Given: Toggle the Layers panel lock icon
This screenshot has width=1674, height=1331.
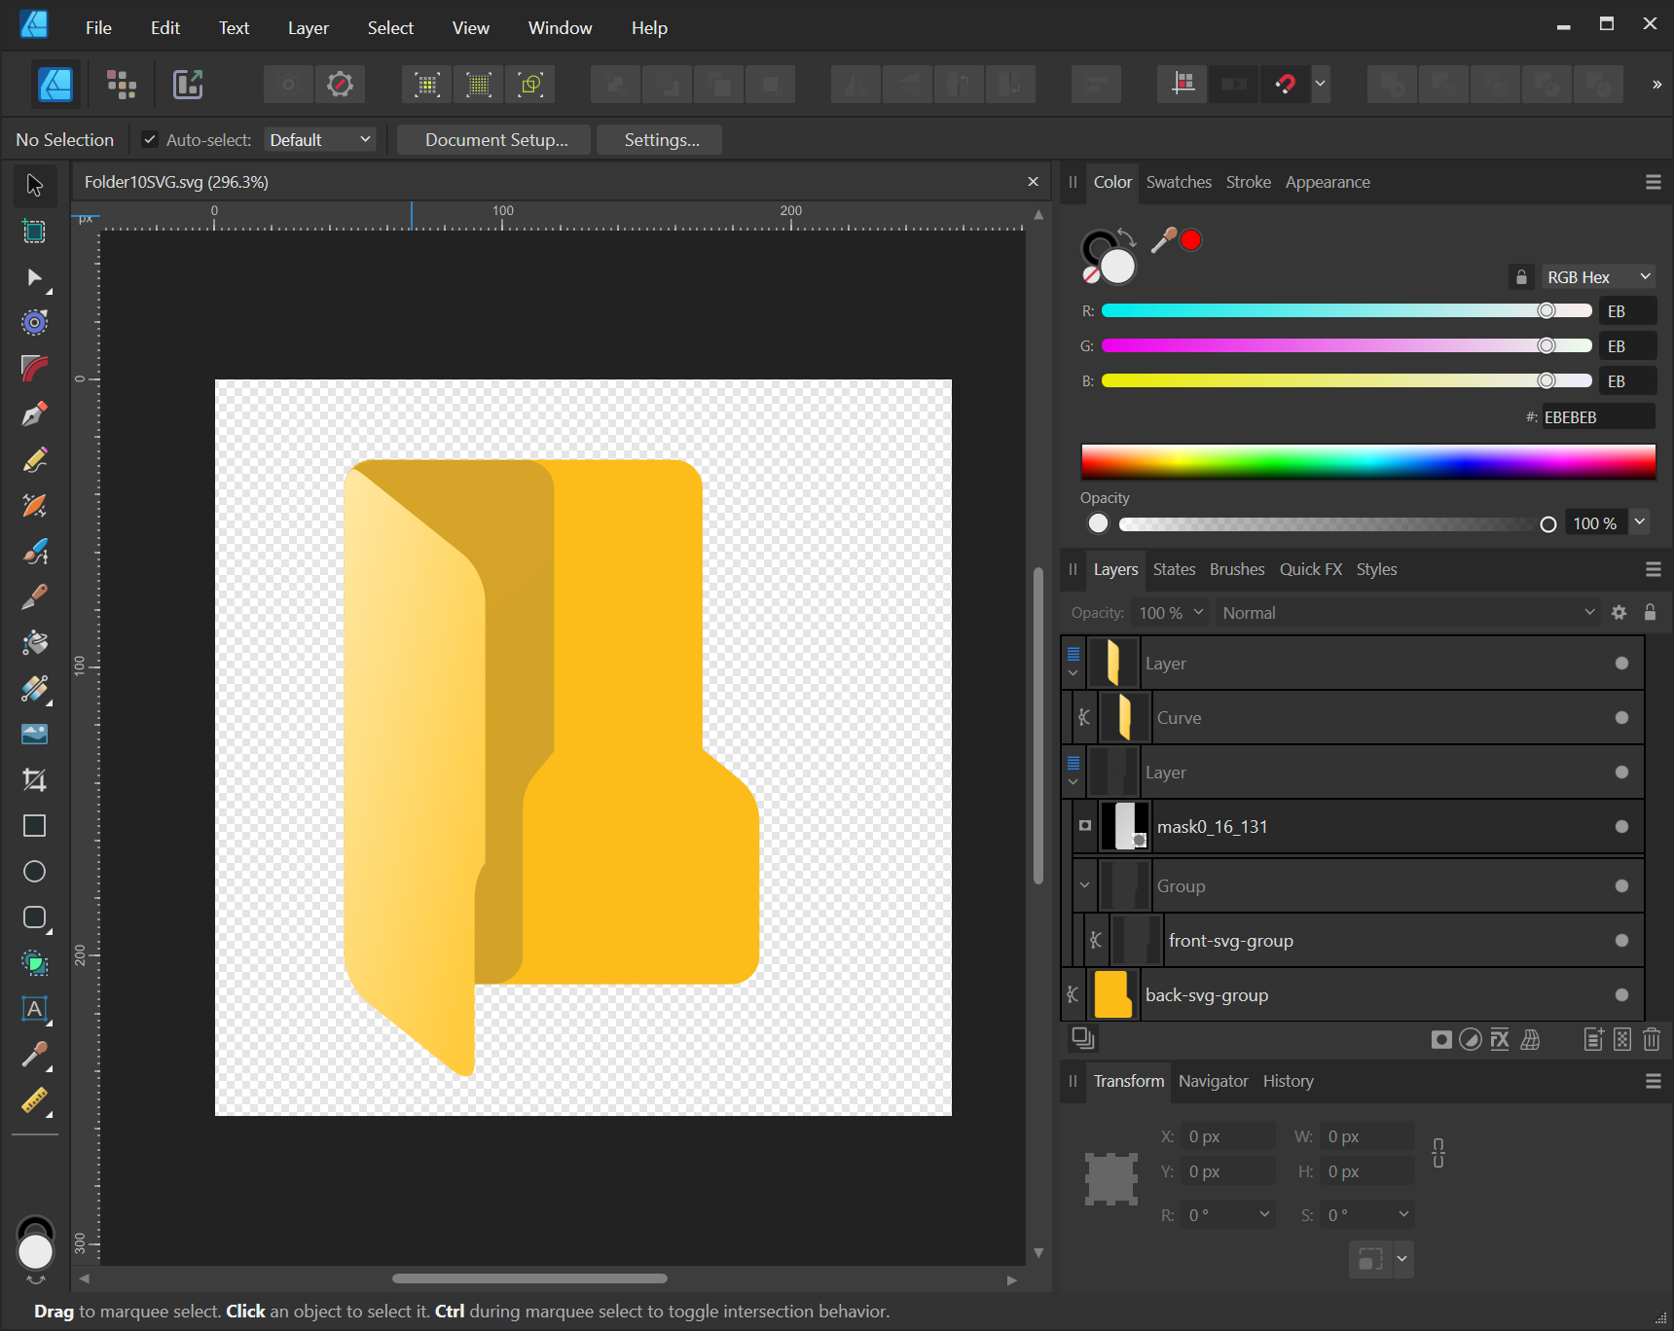Looking at the screenshot, I should point(1650,613).
